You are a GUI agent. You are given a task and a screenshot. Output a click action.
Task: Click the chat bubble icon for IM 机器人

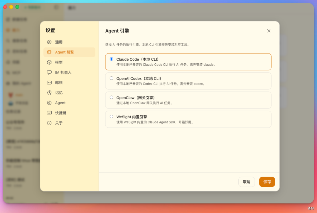point(49,72)
